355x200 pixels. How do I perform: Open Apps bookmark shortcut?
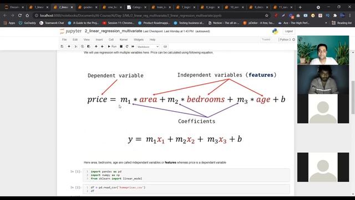click(9, 23)
